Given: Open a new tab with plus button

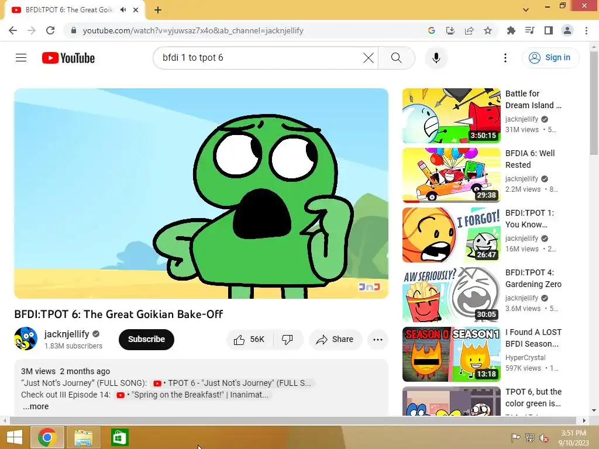Looking at the screenshot, I should (158, 10).
